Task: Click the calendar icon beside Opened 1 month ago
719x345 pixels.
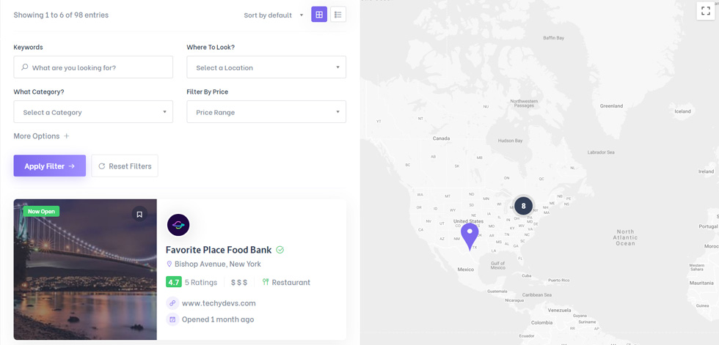Action: coord(172,319)
